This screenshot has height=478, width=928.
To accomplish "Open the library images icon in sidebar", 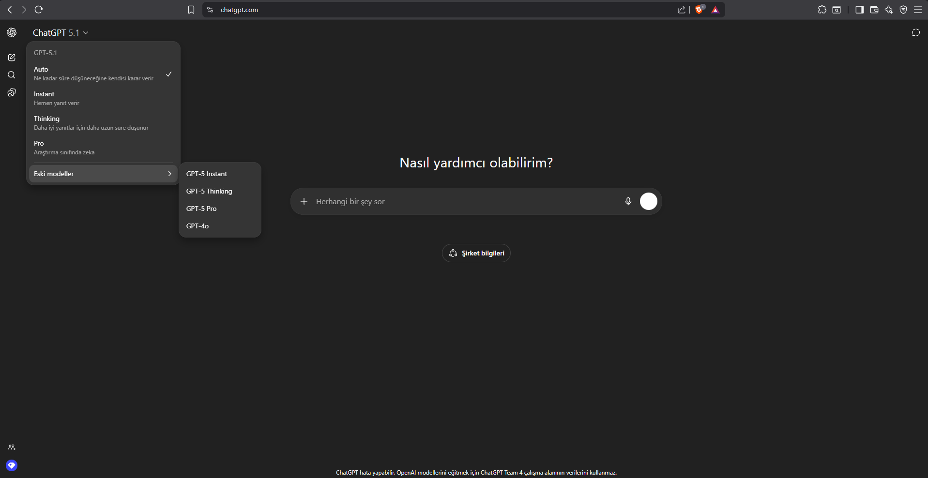I will click(12, 92).
